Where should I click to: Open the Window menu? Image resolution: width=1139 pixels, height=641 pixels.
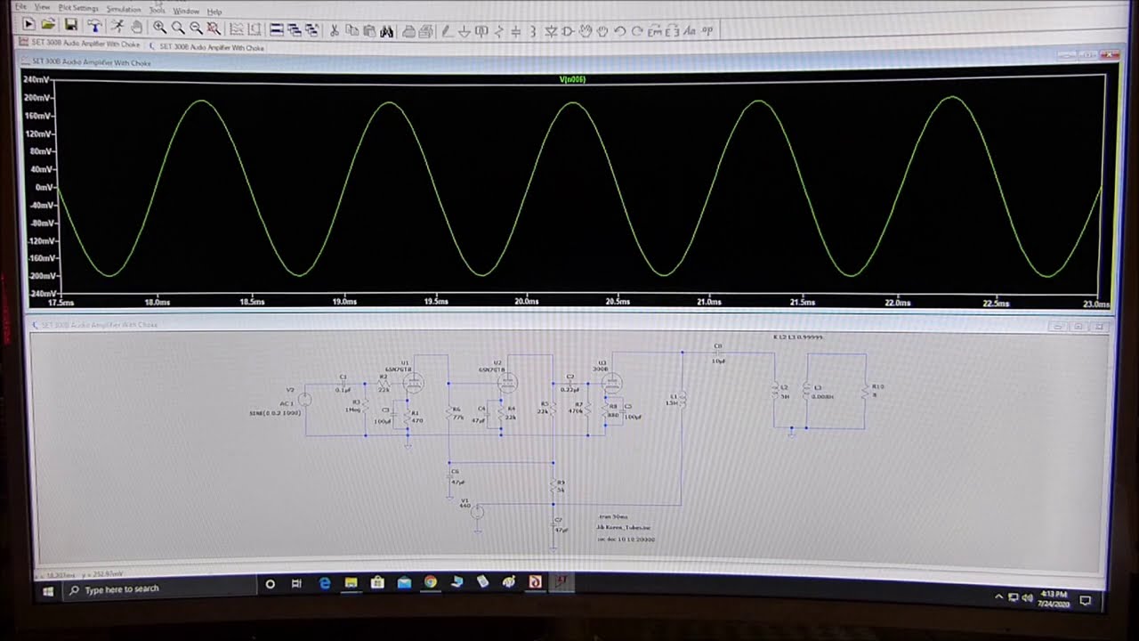(186, 12)
